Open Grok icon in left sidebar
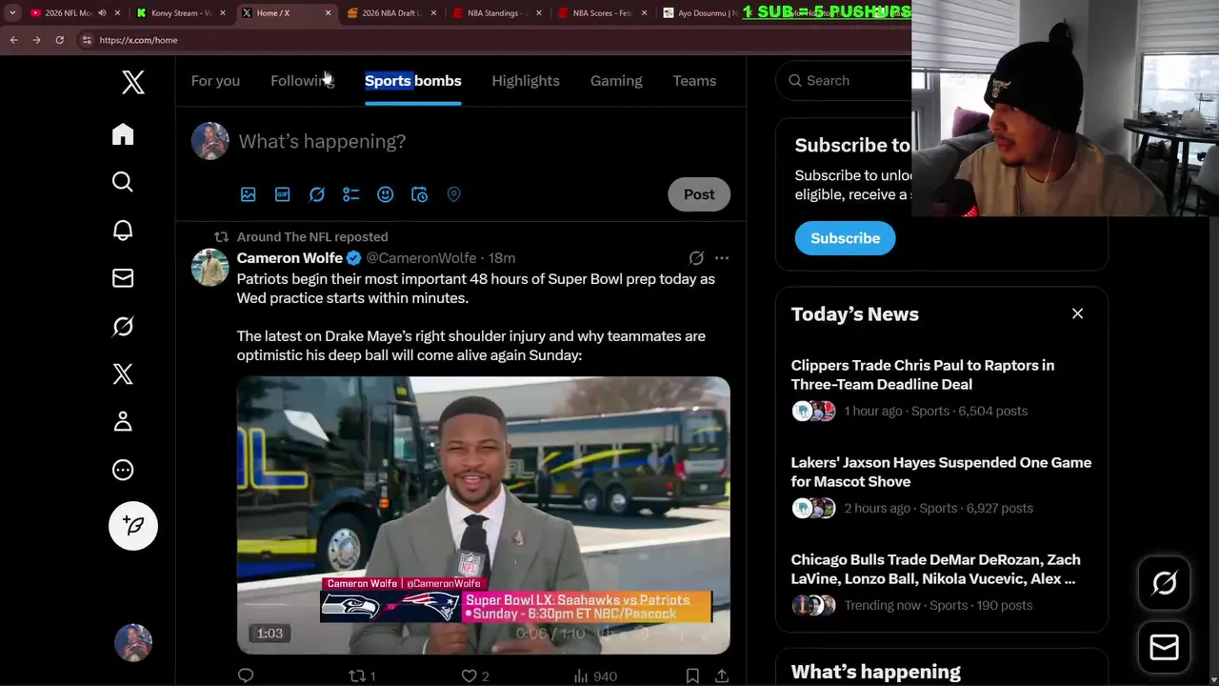The width and height of the screenshot is (1219, 686). 123,326
